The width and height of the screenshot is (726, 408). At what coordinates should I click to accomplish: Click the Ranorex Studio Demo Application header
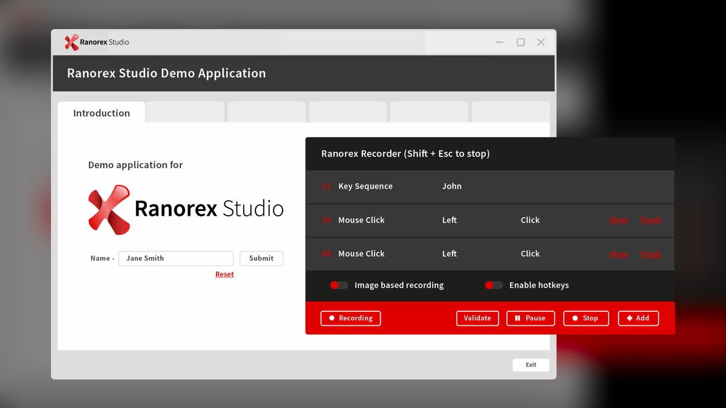[166, 73]
